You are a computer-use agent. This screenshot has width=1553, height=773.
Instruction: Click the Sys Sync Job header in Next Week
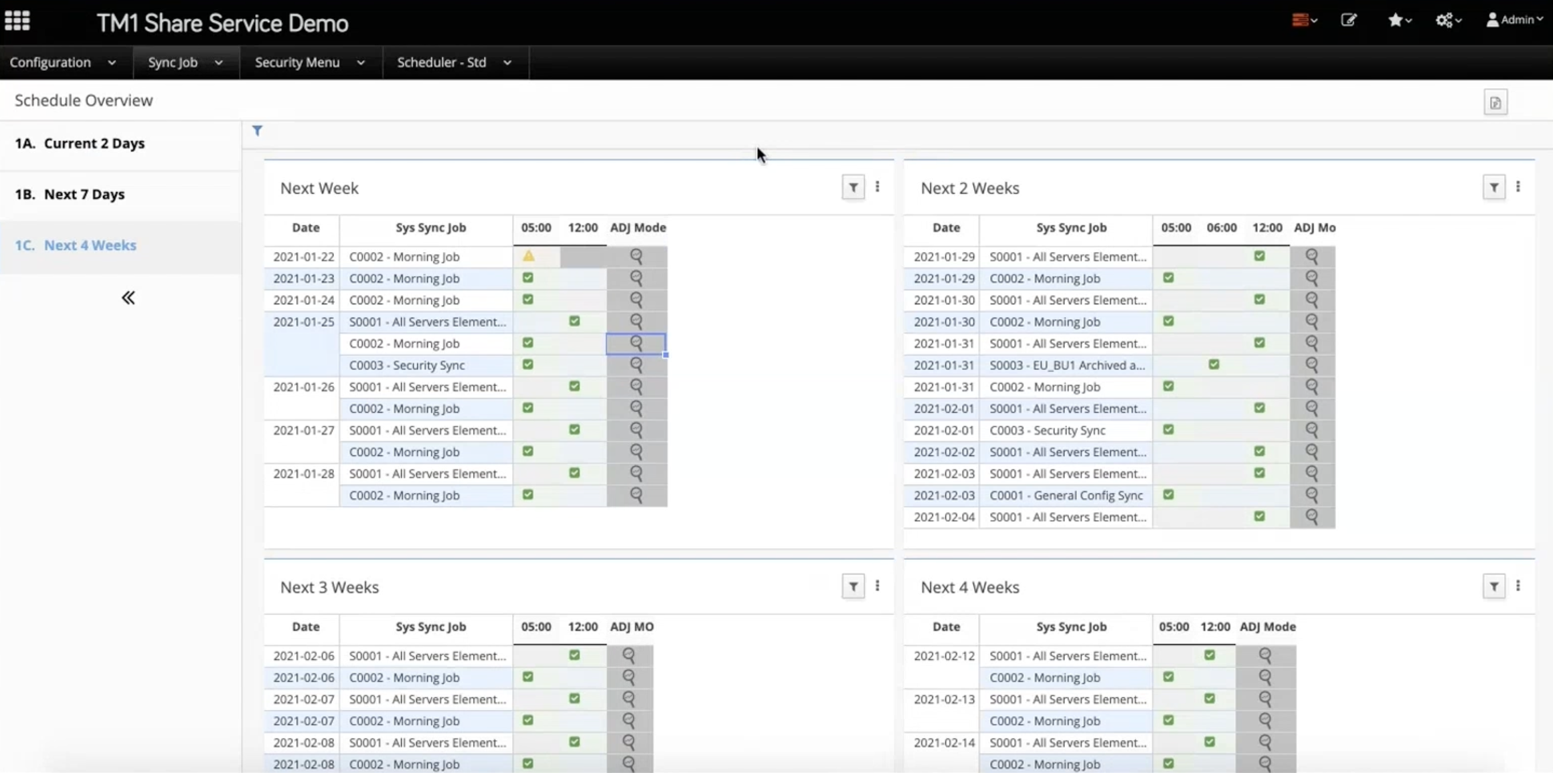coord(430,227)
